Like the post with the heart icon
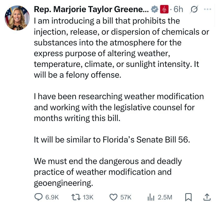 click(x=113, y=197)
